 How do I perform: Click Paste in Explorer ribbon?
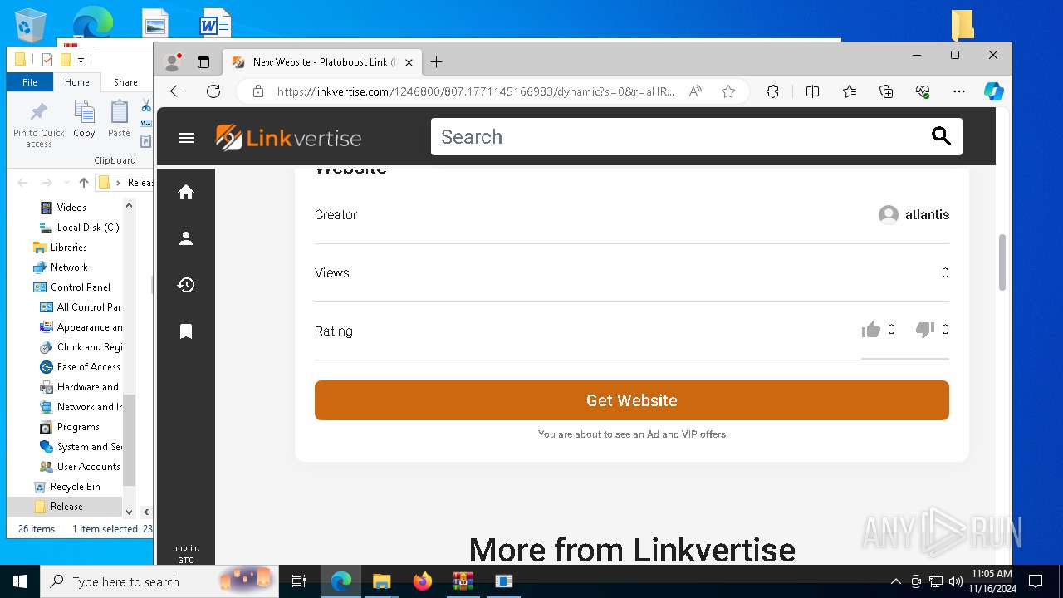[119, 120]
